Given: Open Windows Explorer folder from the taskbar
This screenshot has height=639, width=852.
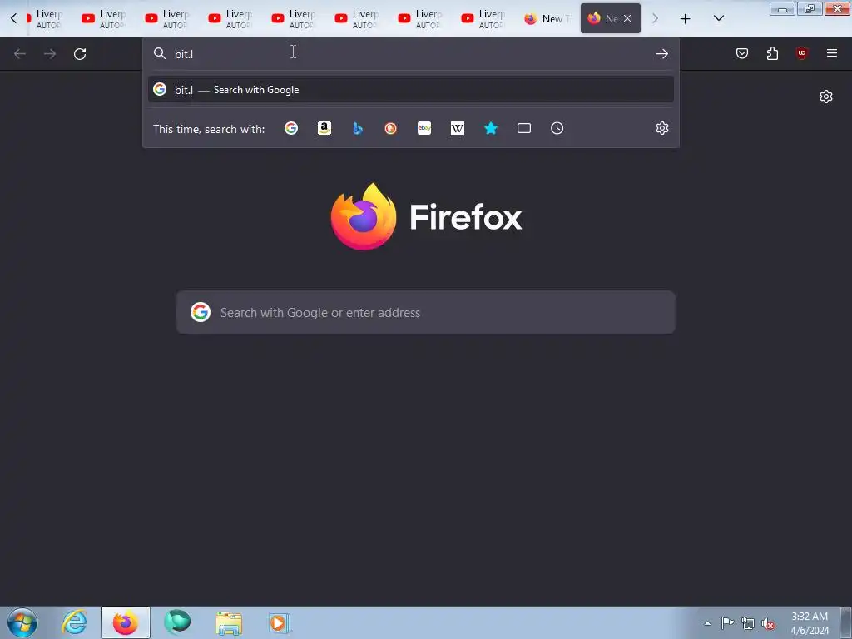Looking at the screenshot, I should coord(229,622).
